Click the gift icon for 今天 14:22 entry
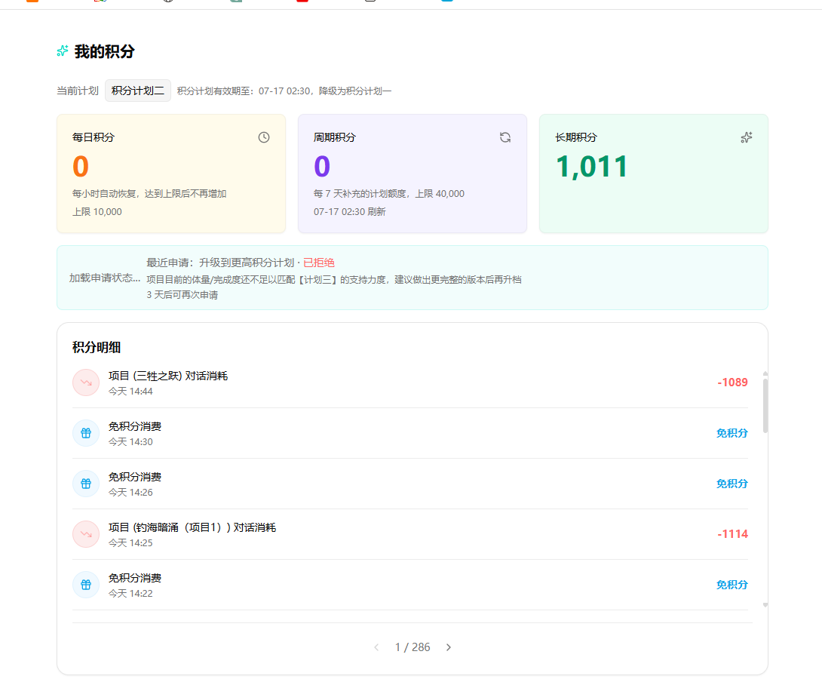Viewport: 822px width, 679px height. pyautogui.click(x=86, y=585)
